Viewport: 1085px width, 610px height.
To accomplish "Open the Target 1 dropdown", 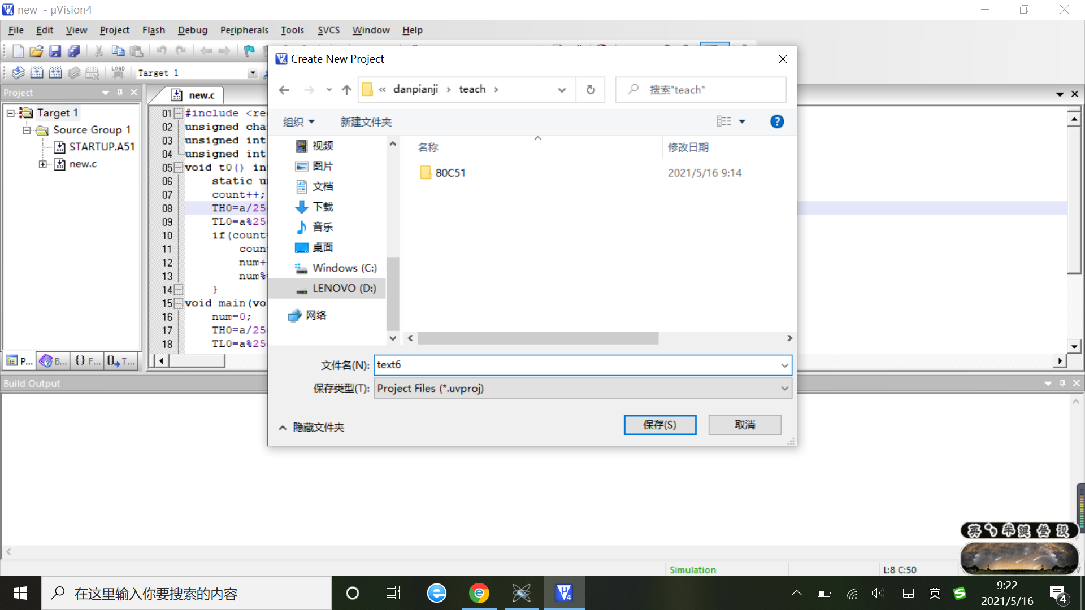I will [x=252, y=73].
